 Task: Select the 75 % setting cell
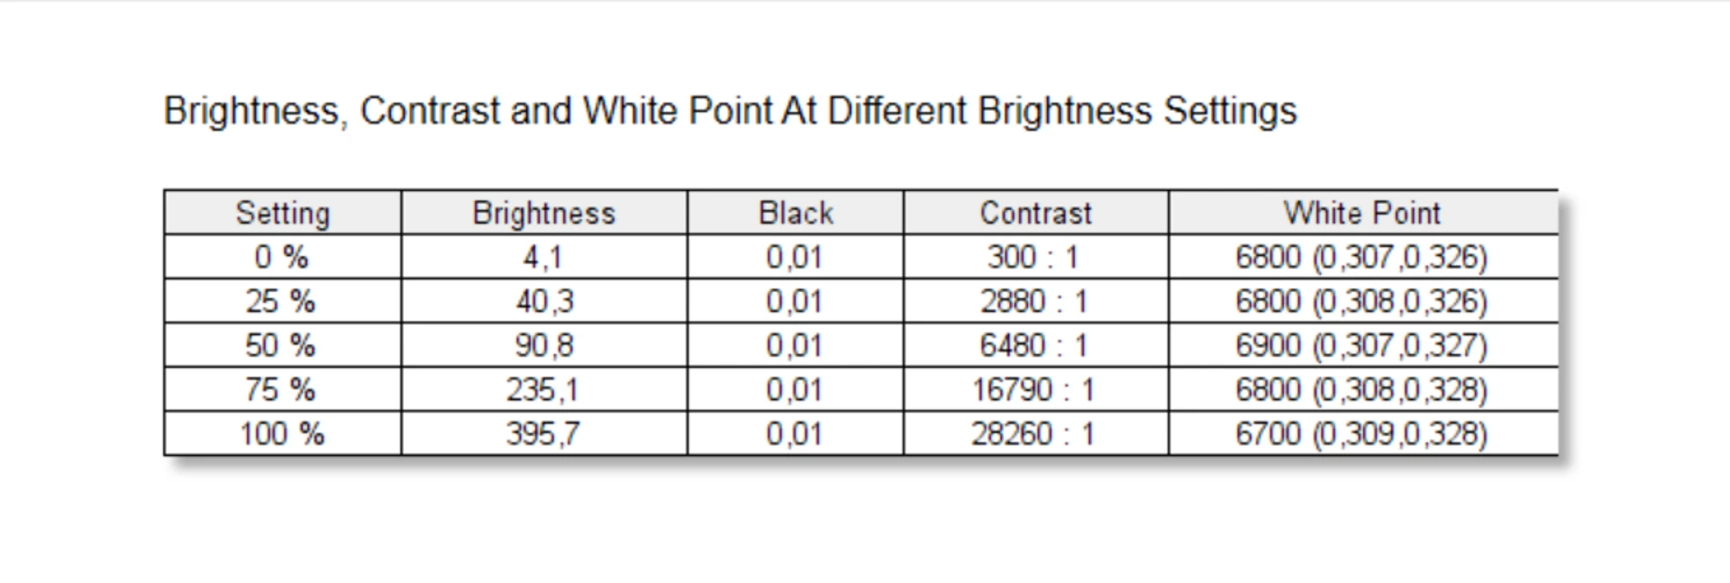point(283,389)
